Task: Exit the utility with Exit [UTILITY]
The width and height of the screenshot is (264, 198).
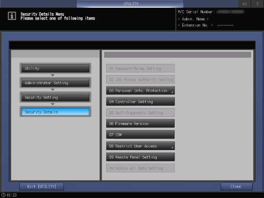Action: click(x=41, y=187)
